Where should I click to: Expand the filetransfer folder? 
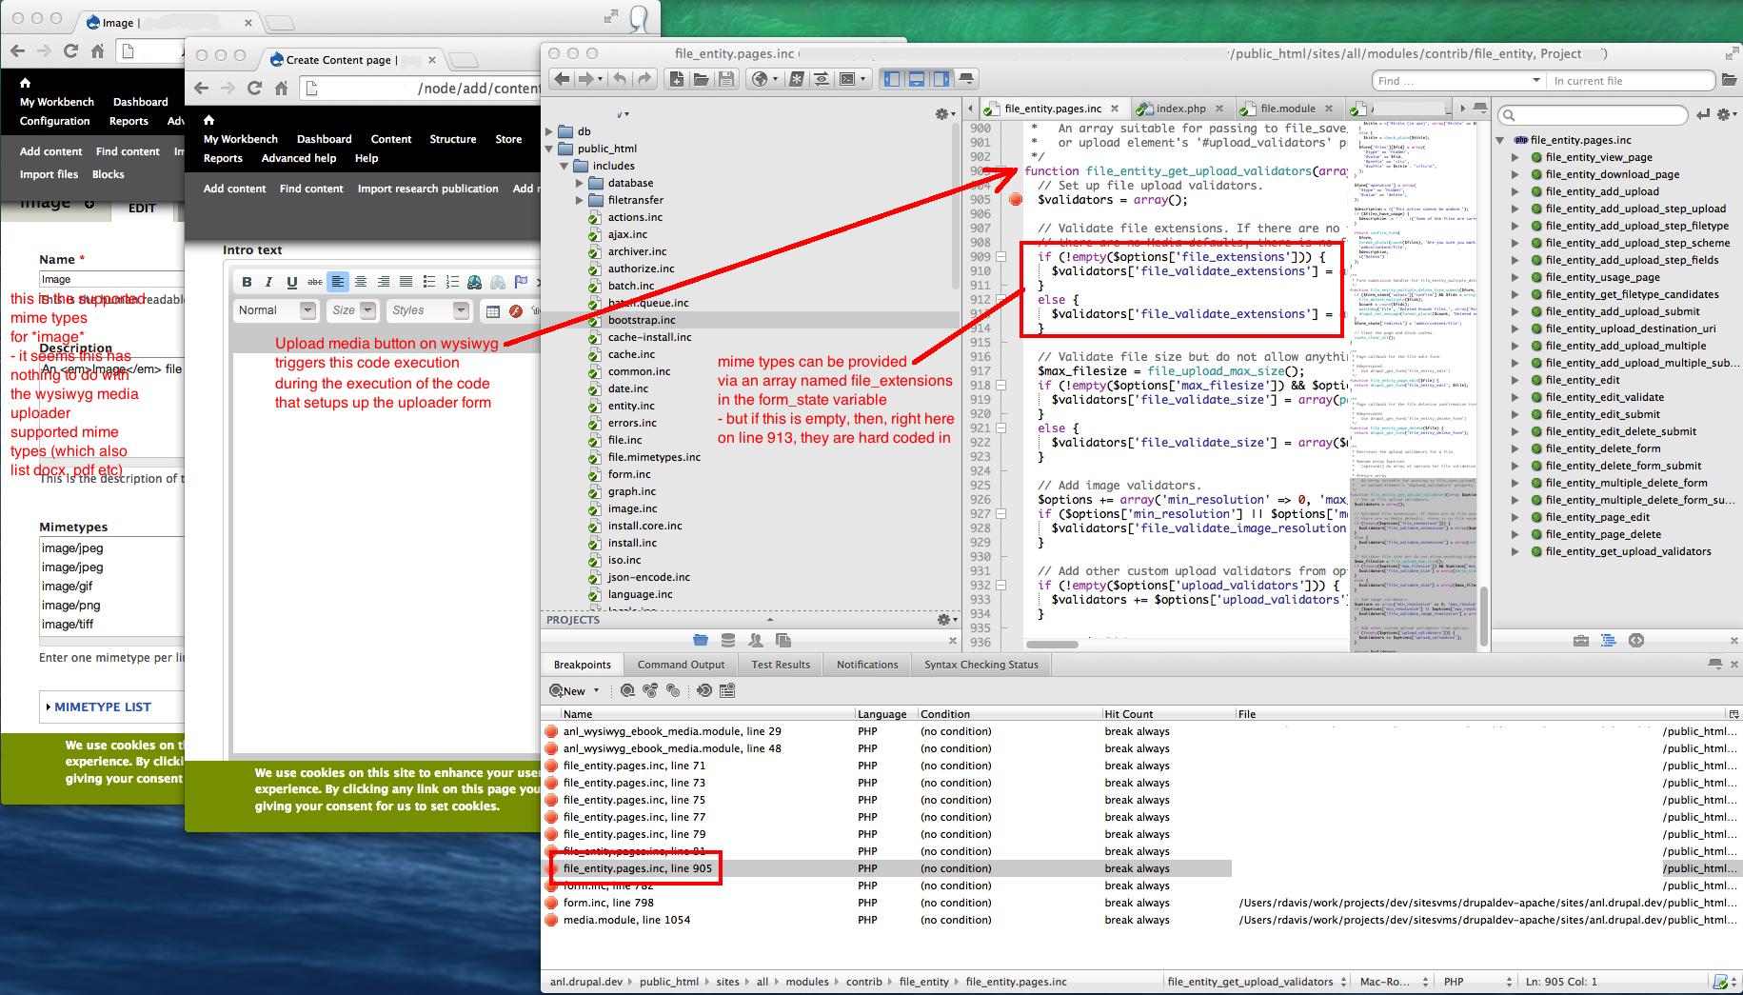[580, 200]
